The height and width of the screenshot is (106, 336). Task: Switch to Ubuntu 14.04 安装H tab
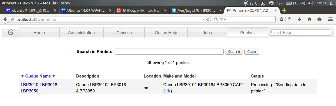coord(87,11)
